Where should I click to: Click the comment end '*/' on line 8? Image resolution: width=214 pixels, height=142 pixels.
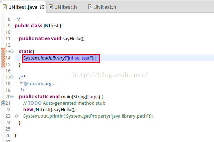(x=18, y=19)
